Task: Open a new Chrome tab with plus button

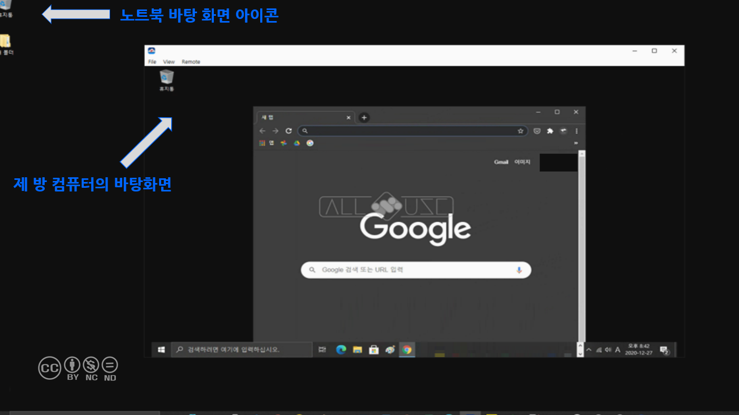Action: point(364,118)
